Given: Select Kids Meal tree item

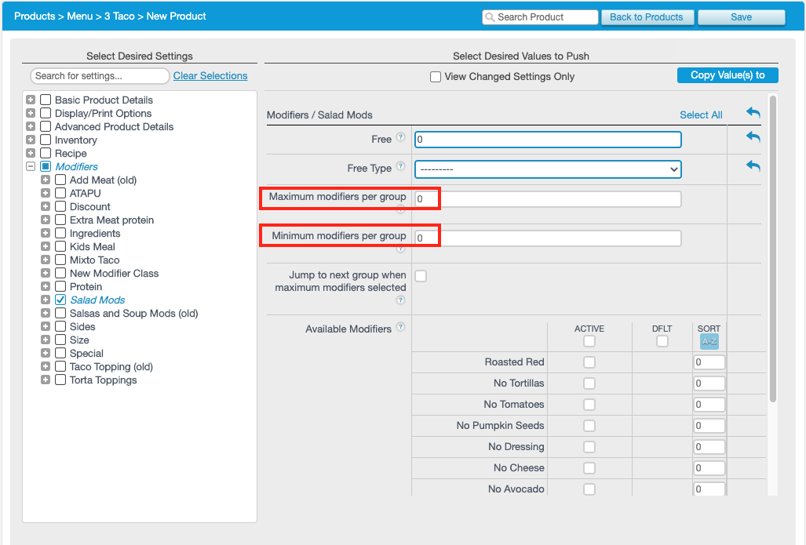Looking at the screenshot, I should point(93,246).
